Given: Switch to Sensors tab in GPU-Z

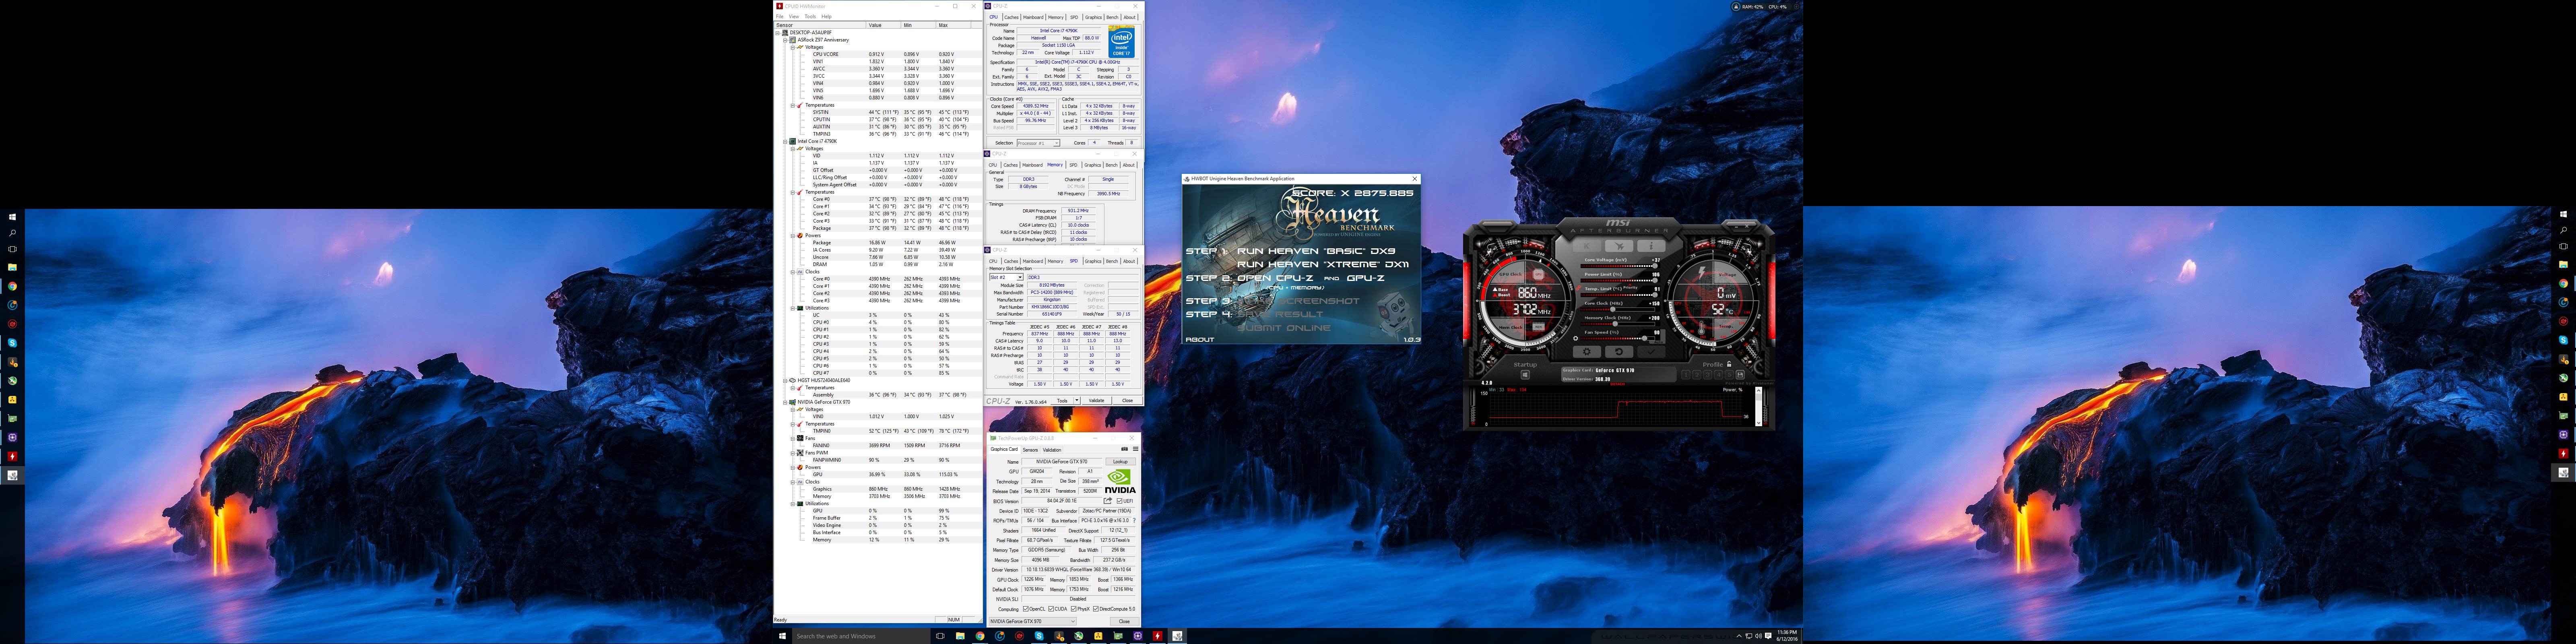Looking at the screenshot, I should point(1030,450).
